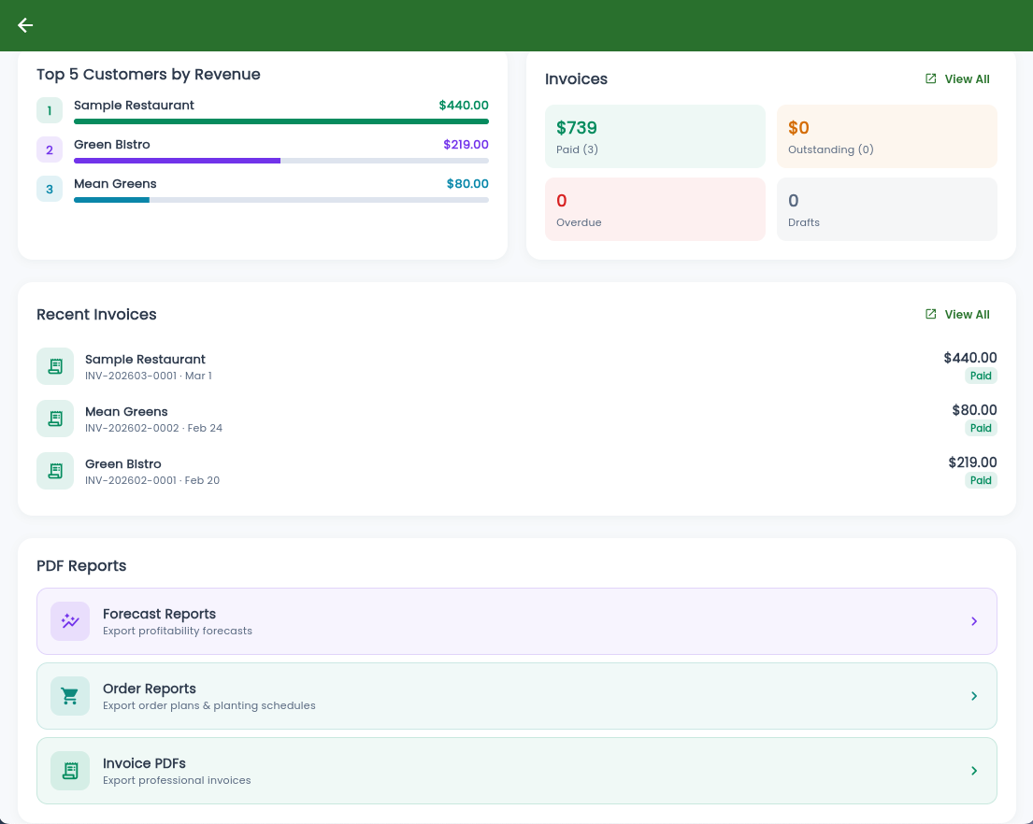
Task: Expand Forecast Reports with its chevron
Action: 973,621
